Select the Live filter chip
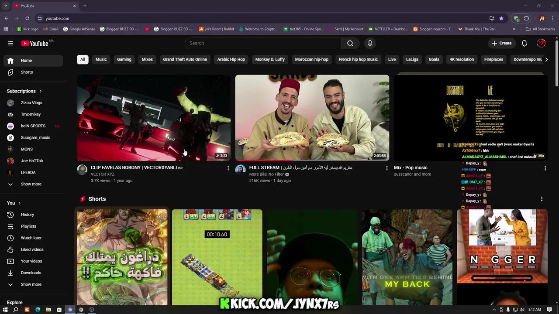 [x=392, y=59]
